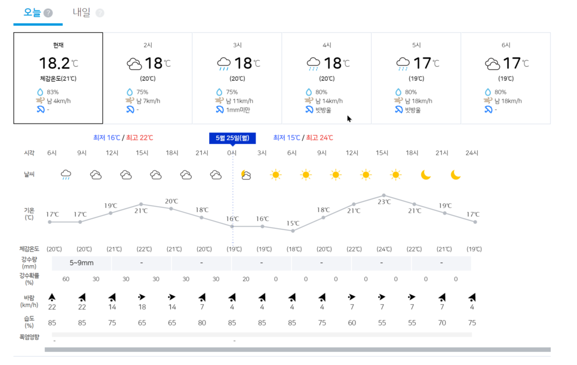Click rain icon in 3시 forecast card
This screenshot has height=365, width=577.
(224, 63)
